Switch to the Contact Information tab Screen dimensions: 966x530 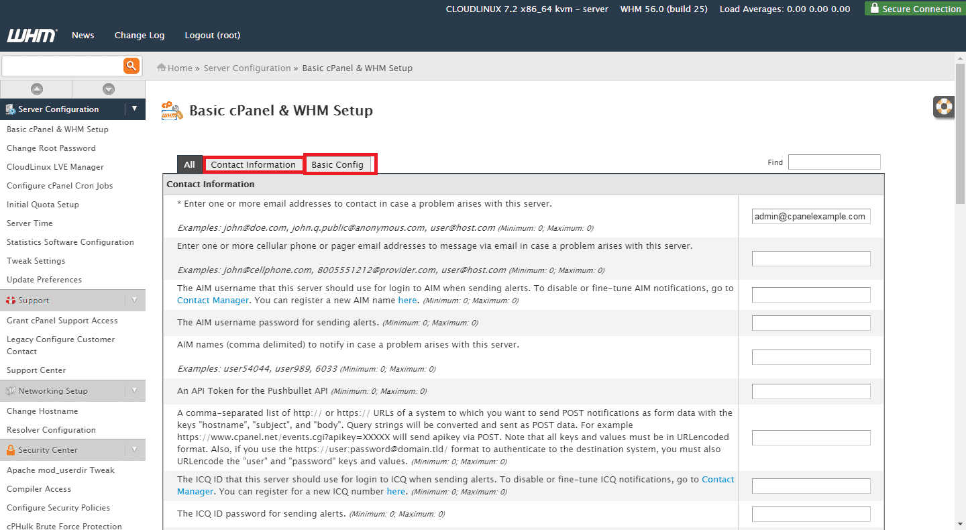pos(253,165)
